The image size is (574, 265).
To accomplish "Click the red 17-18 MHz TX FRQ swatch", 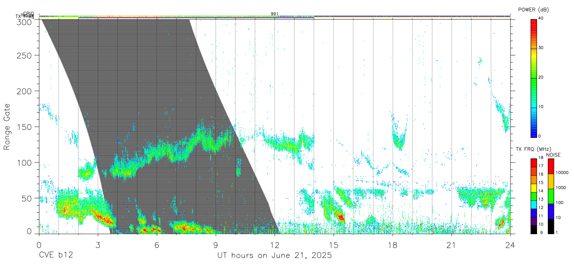I will tap(533, 163).
